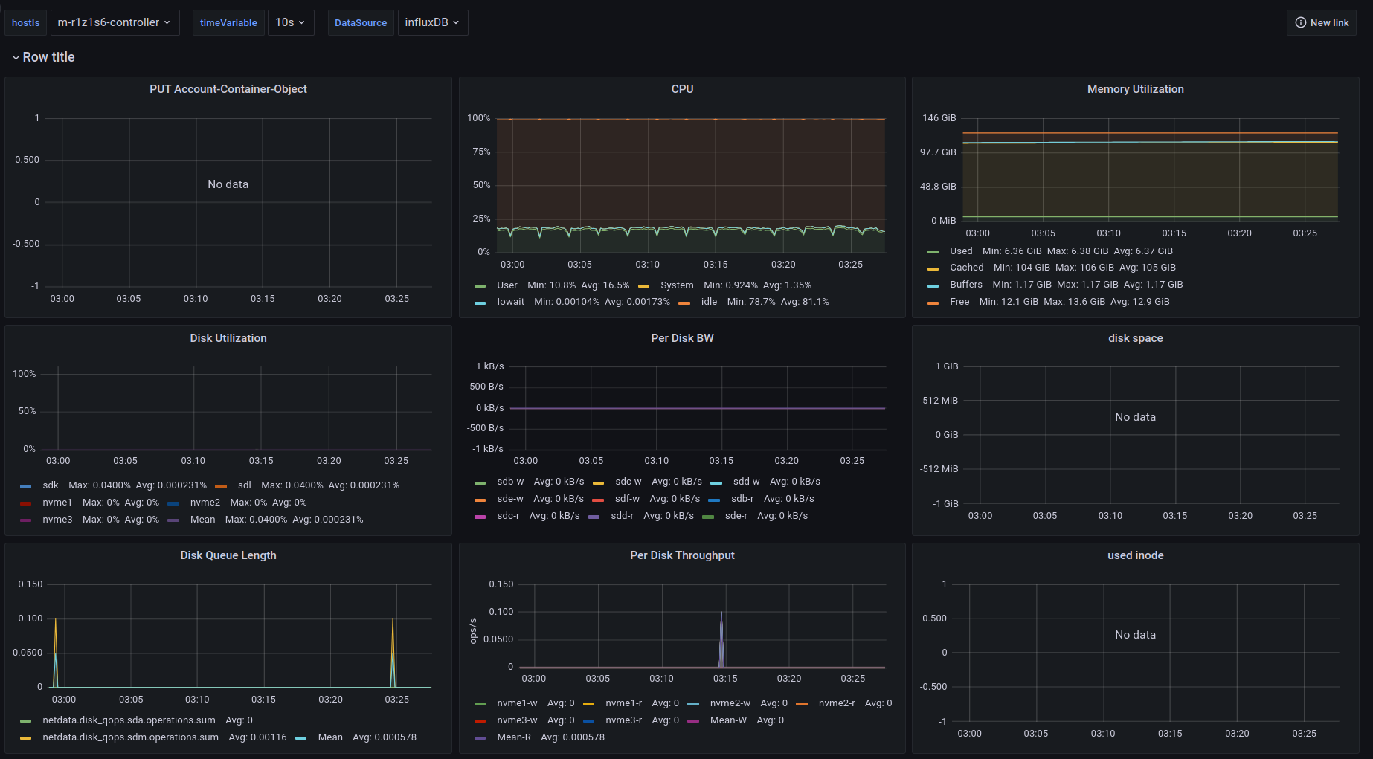Open the timeVariable 10s dropdown
The width and height of the screenshot is (1373, 759).
(x=290, y=22)
